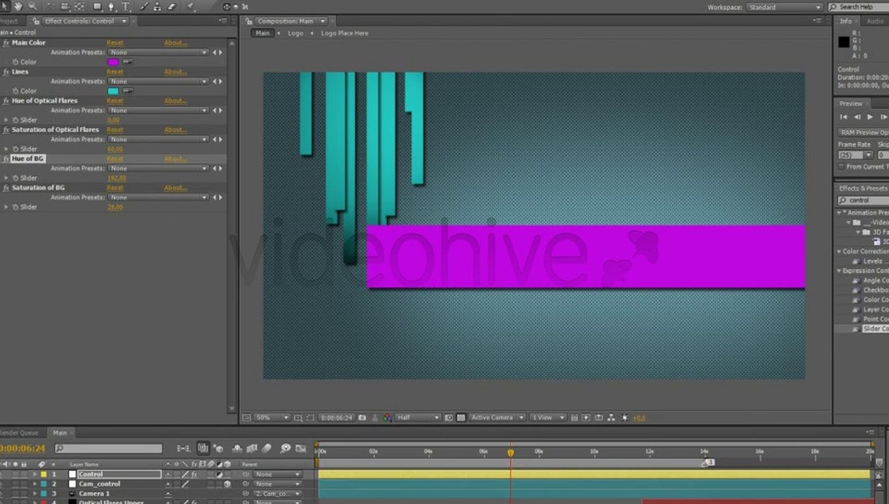Screen dimensions: 889x504
Task: Click the play button in Preview panel
Action: tap(870, 117)
